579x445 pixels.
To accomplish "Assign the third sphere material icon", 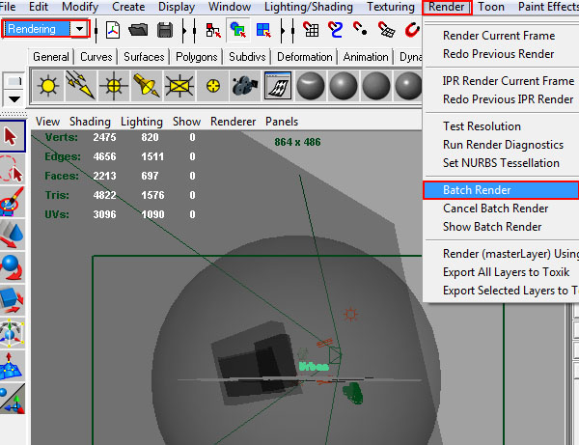I will (x=376, y=86).
